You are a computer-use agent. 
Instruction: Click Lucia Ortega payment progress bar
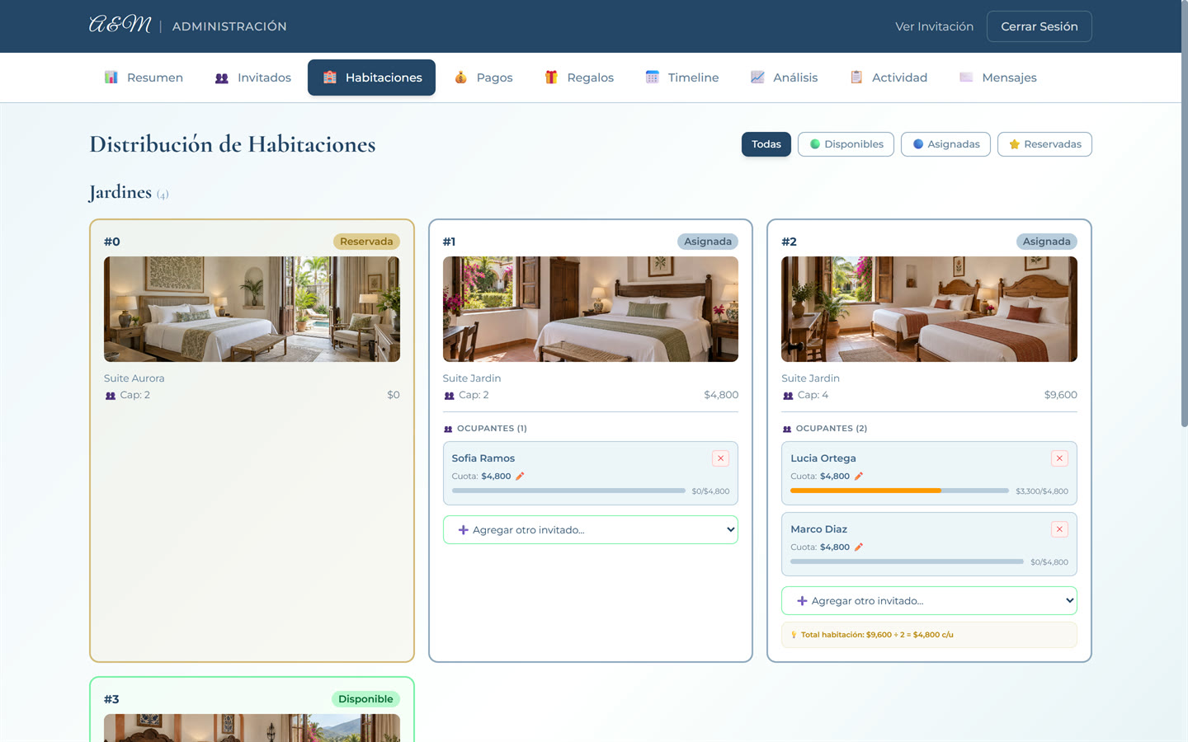[899, 491]
